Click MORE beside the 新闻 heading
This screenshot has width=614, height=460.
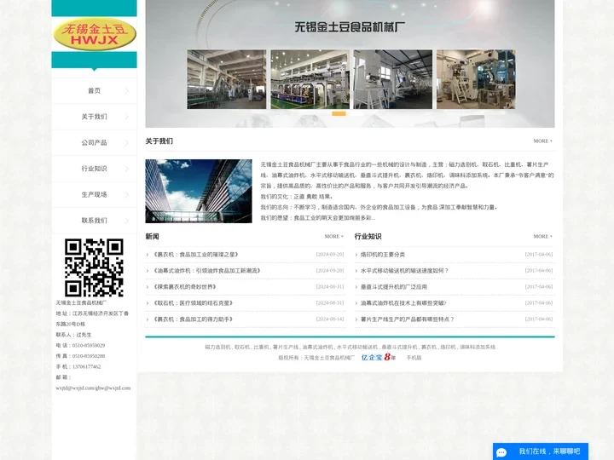(x=333, y=236)
